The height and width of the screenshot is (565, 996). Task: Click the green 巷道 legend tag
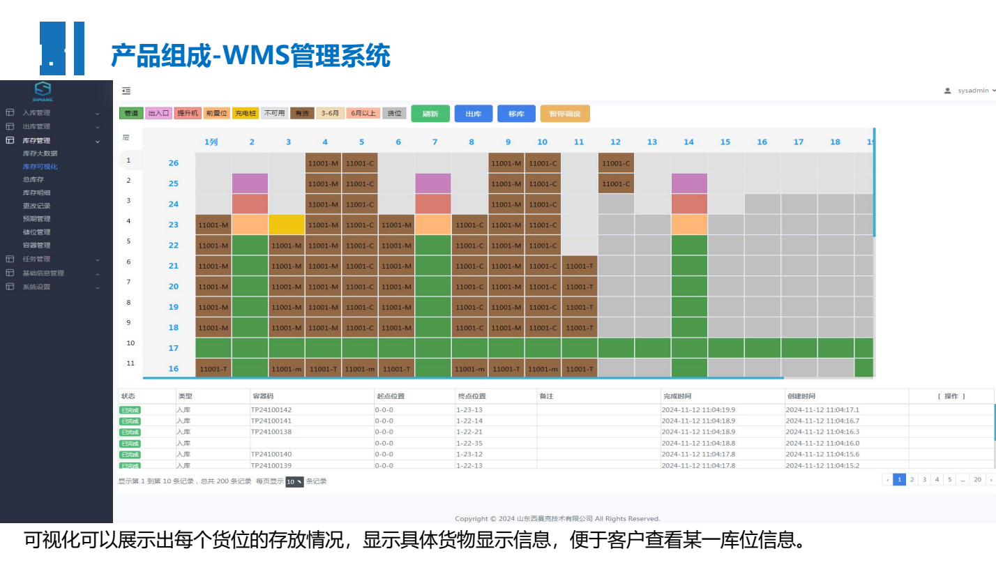click(x=131, y=113)
